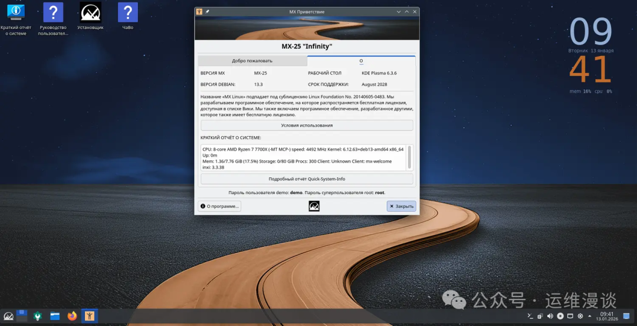Click the August 2028 support date
This screenshot has height=326, width=637.
point(374,84)
